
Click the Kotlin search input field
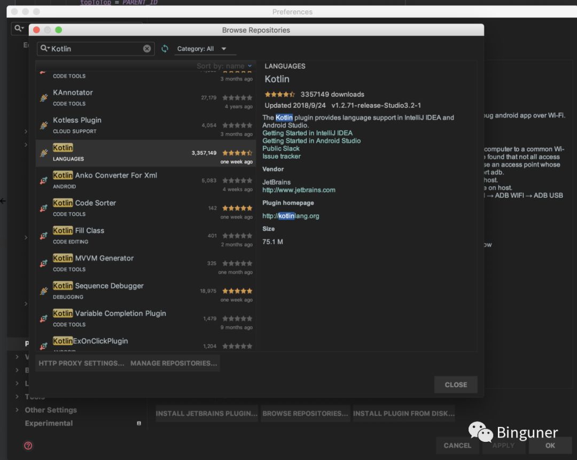point(96,49)
